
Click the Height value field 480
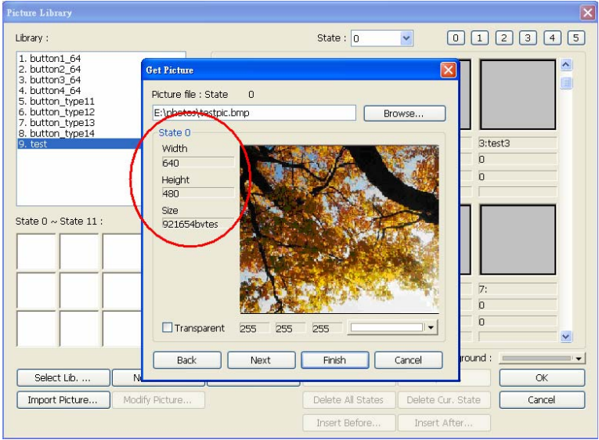pyautogui.click(x=198, y=193)
